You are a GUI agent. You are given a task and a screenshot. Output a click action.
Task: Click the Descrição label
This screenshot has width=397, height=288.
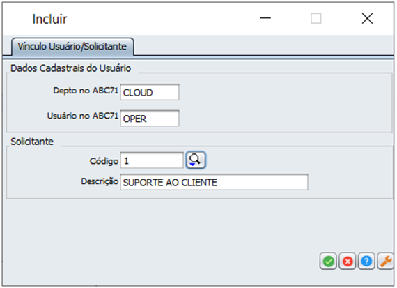(x=100, y=181)
